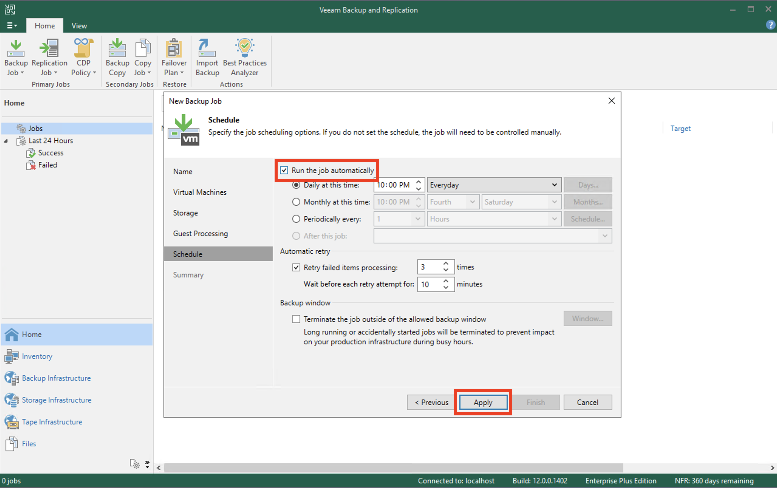The height and width of the screenshot is (488, 777).
Task: Click the NFR: 360 days remaining text
Action: 714,481
